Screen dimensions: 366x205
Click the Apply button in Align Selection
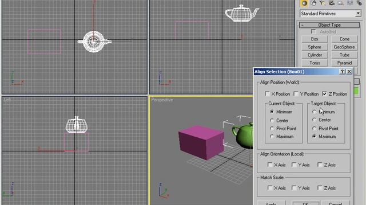click(271, 203)
